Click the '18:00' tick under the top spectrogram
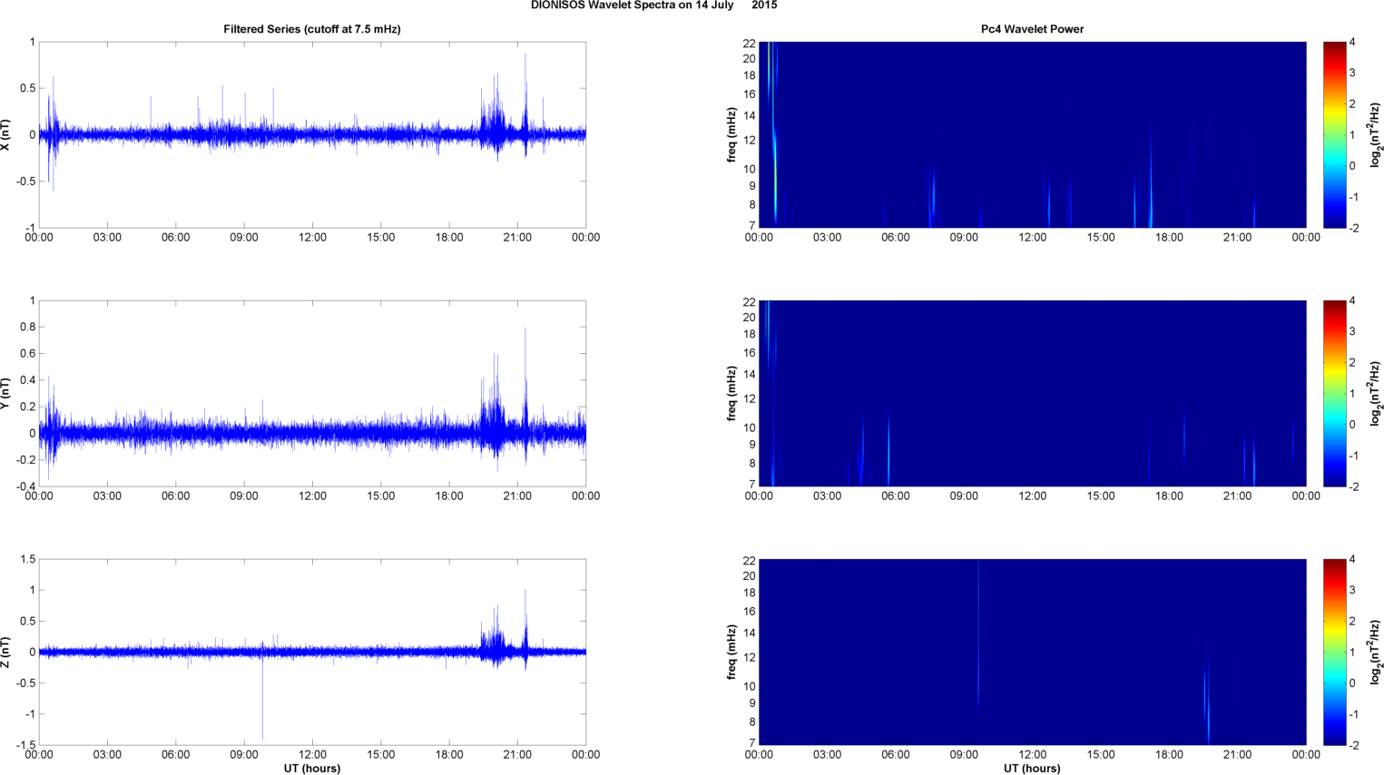The height and width of the screenshot is (775, 1384). click(x=1169, y=238)
